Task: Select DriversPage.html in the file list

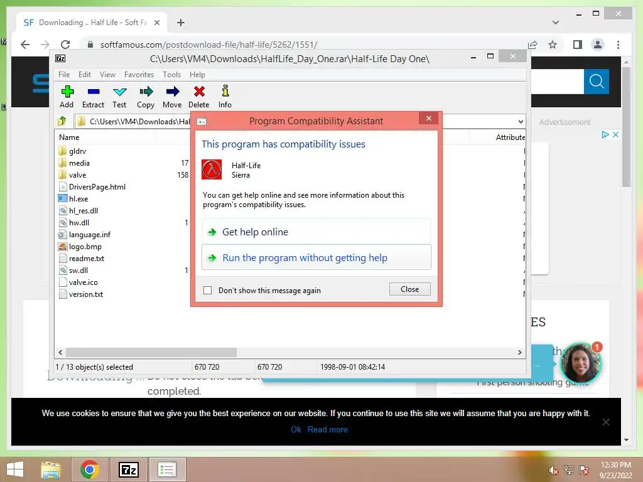Action: [97, 187]
